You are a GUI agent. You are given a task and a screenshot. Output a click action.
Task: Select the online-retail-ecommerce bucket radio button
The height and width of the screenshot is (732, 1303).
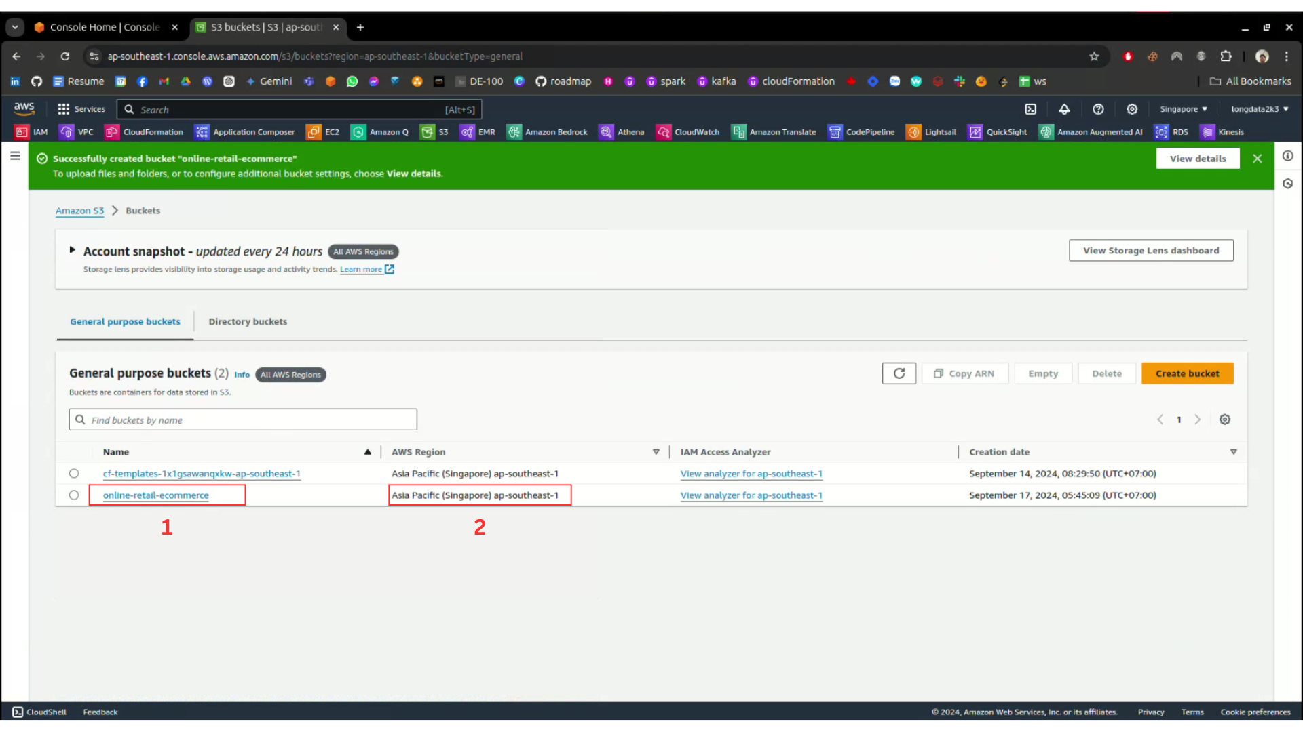point(74,495)
